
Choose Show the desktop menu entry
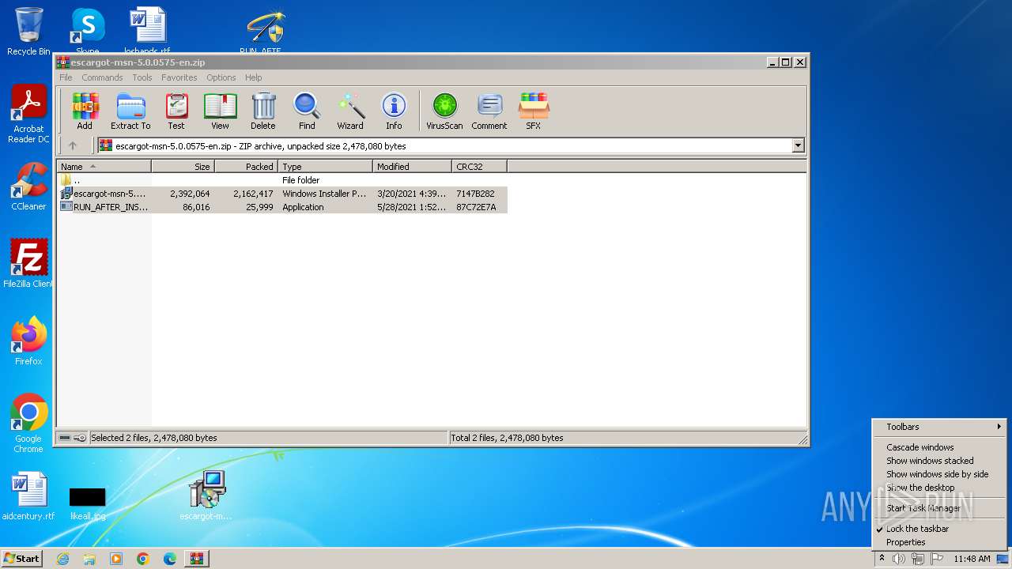940,488
